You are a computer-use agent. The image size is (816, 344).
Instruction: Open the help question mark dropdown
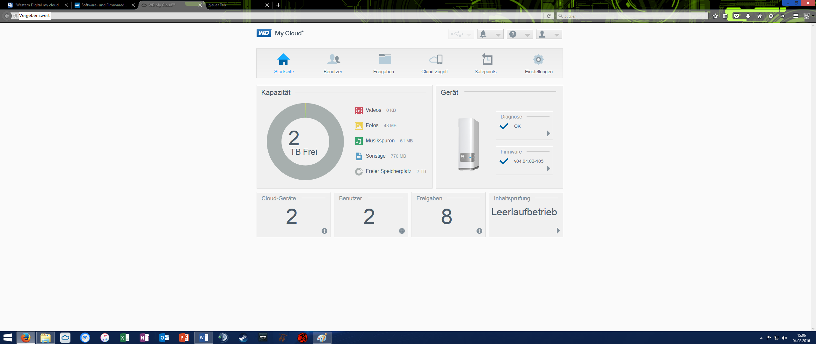(x=520, y=34)
